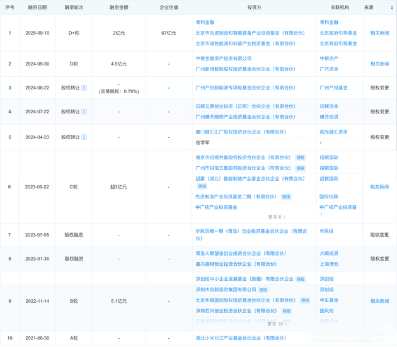View 相关新闻 for the B轮 financing
This screenshot has height=347, width=397.
click(379, 301)
